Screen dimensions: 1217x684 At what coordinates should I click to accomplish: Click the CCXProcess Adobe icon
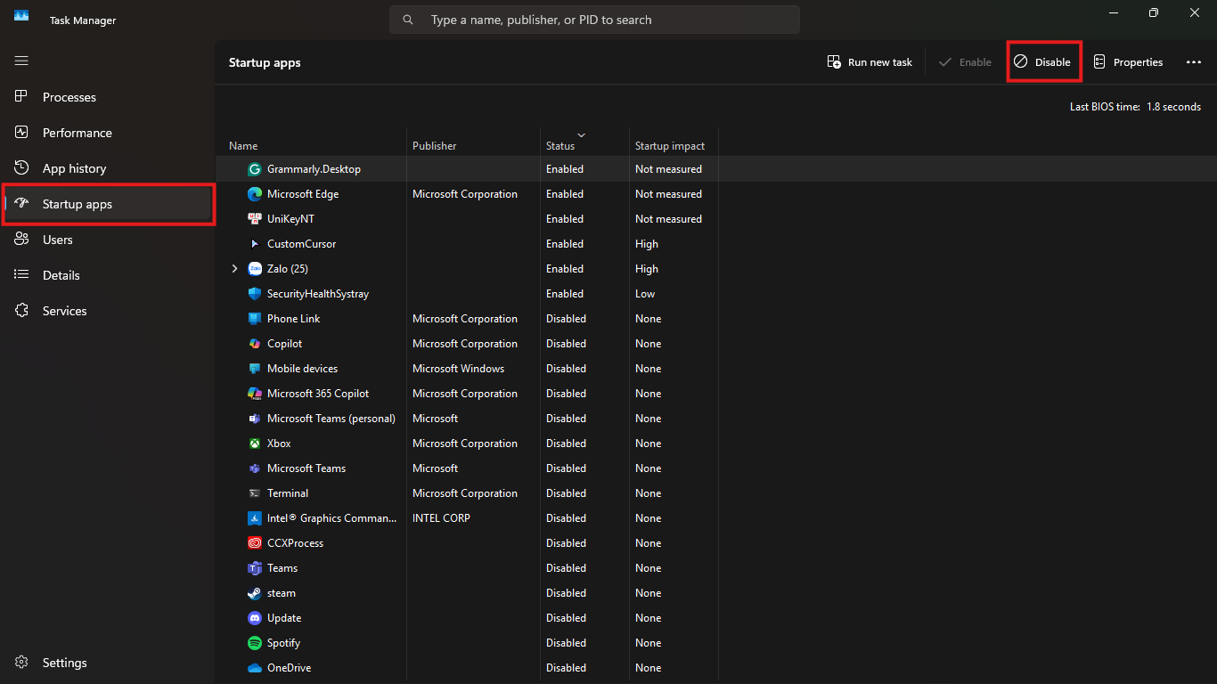click(x=254, y=543)
